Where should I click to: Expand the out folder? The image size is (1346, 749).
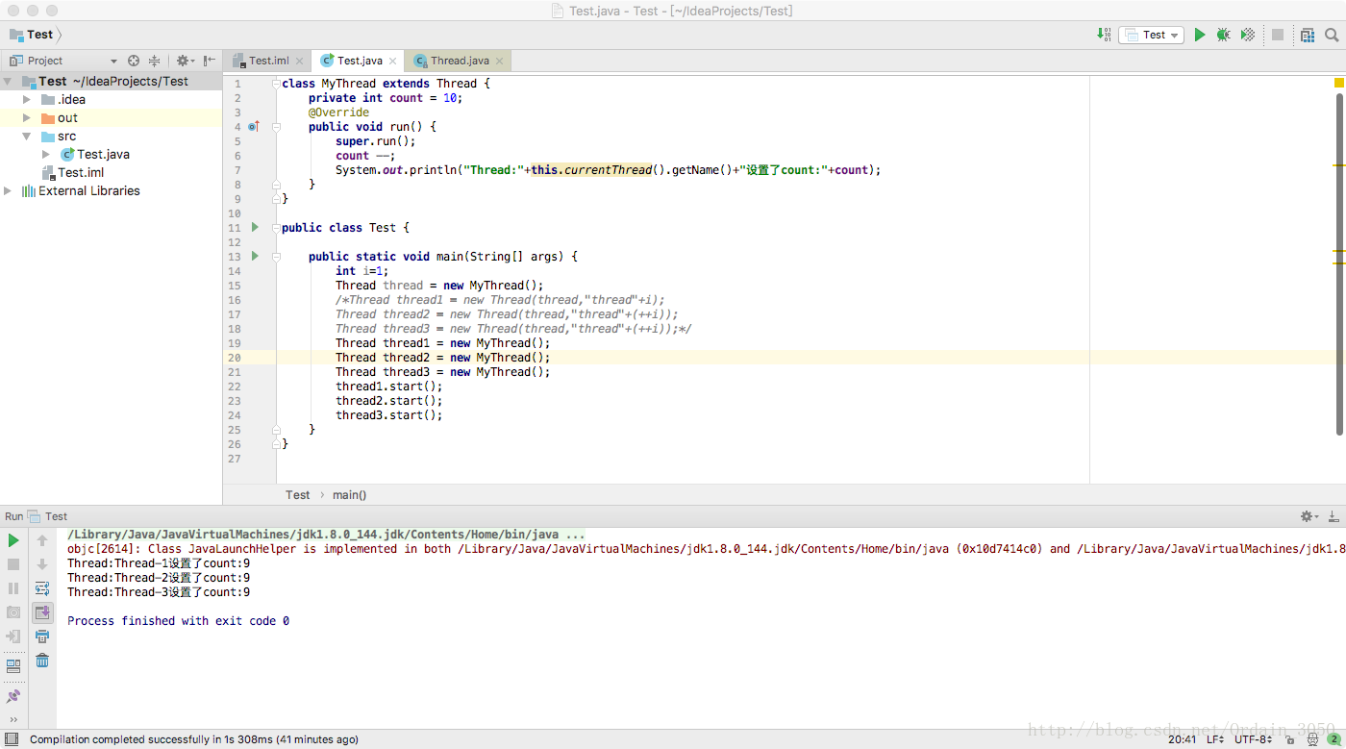tap(27, 118)
